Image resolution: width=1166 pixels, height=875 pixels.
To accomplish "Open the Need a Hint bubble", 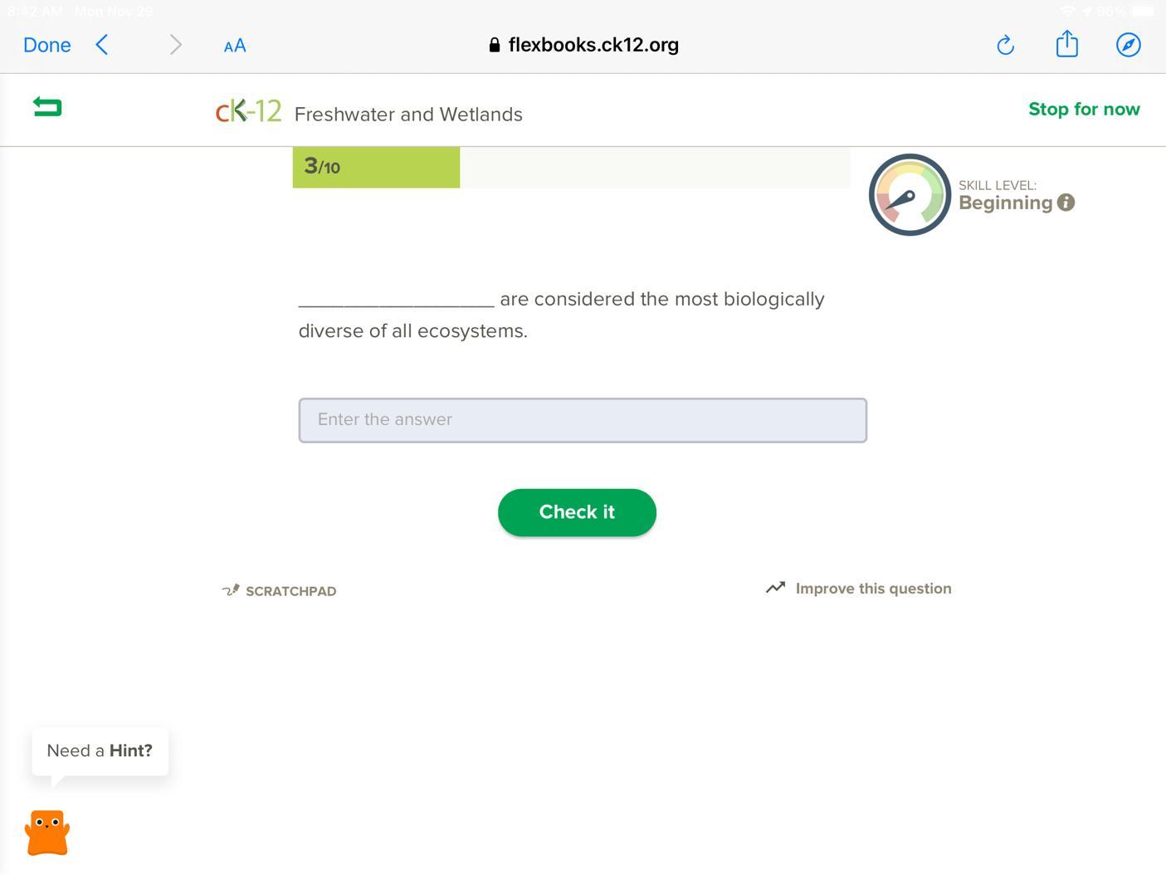I will (x=100, y=751).
